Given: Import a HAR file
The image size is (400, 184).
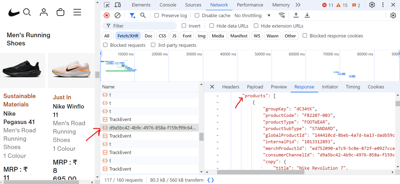Looking at the screenshot, I should click(x=296, y=15).
